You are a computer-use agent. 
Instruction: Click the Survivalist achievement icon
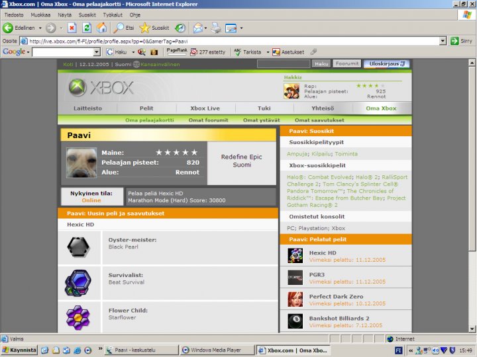78,283
